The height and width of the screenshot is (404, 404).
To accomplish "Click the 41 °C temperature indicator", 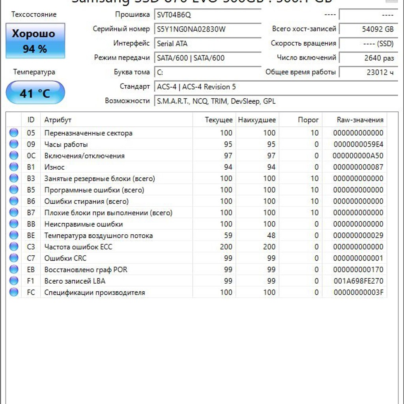I will (35, 93).
